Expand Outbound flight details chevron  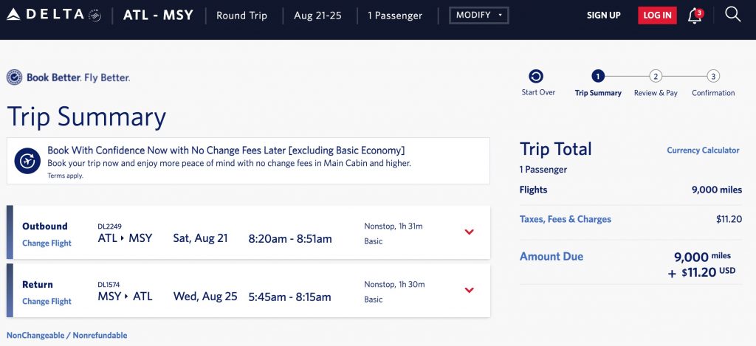coord(469,232)
